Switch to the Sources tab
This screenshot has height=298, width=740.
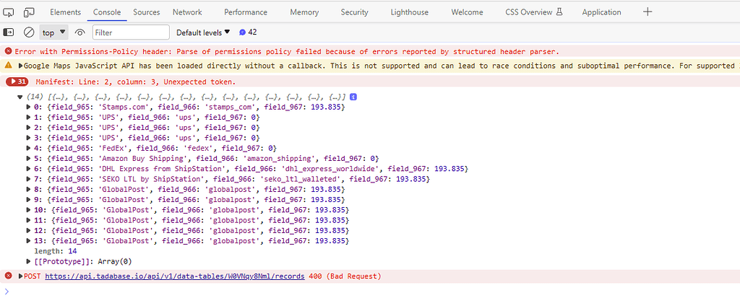tap(146, 12)
